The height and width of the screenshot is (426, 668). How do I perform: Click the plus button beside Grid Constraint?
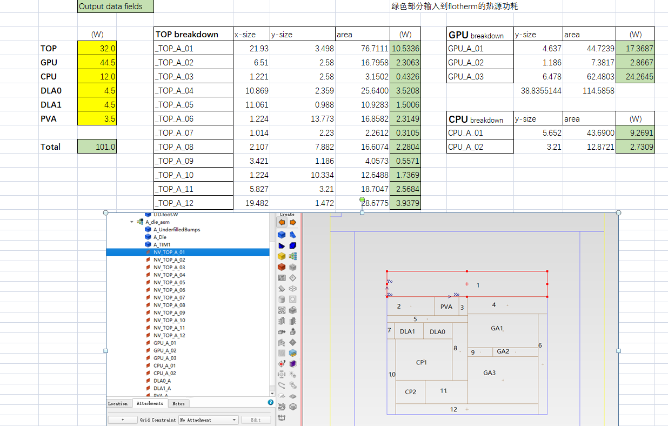pos(123,420)
